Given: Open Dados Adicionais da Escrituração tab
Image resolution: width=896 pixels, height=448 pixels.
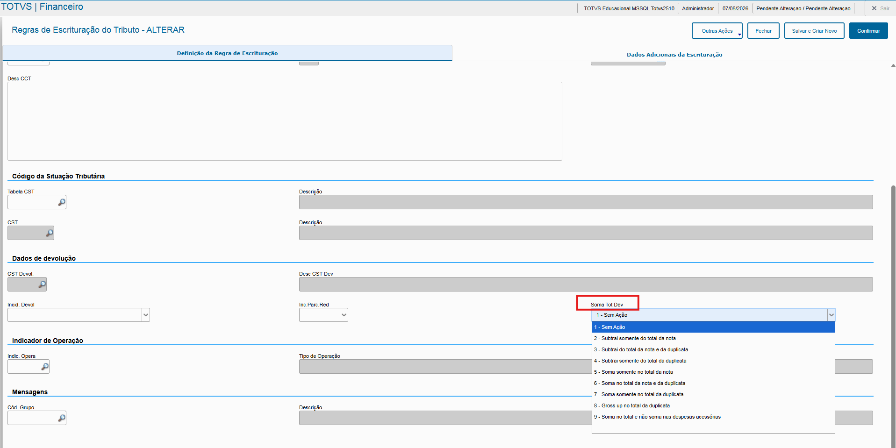Looking at the screenshot, I should (674, 55).
